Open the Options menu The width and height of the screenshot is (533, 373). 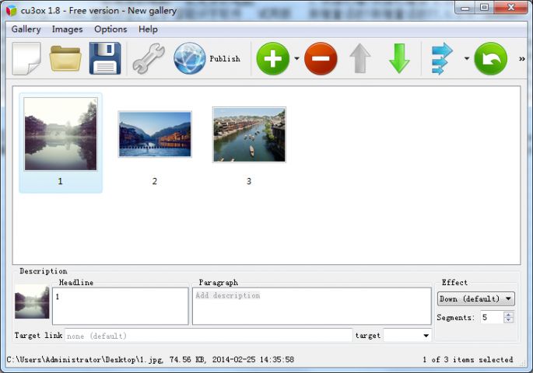pos(110,30)
